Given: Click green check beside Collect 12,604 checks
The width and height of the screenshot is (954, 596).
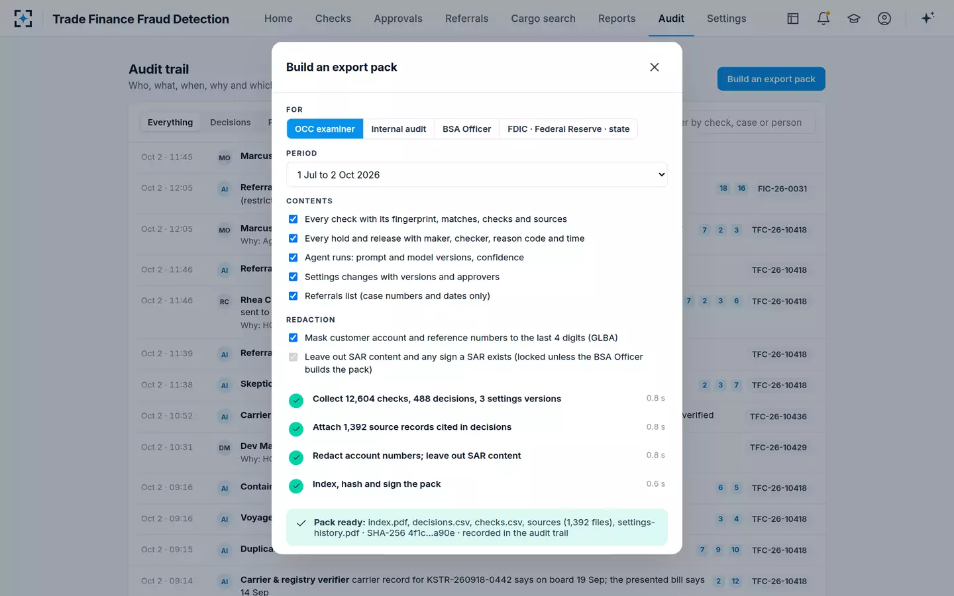Looking at the screenshot, I should pyautogui.click(x=296, y=401).
